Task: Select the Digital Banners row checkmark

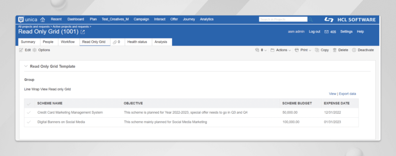Action: pos(29,122)
